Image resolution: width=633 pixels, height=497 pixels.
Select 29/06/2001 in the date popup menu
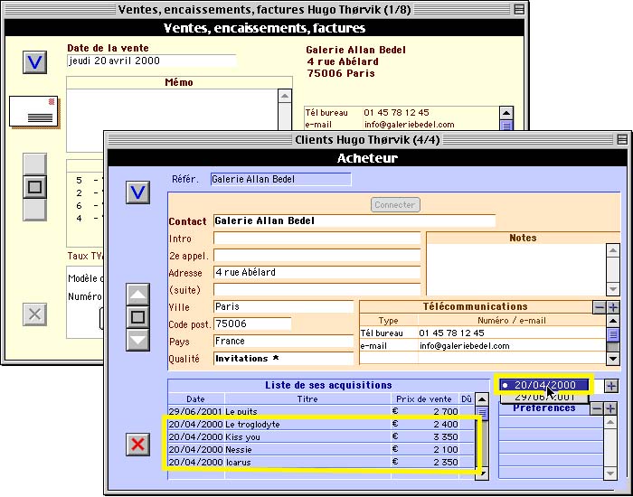[544, 397]
